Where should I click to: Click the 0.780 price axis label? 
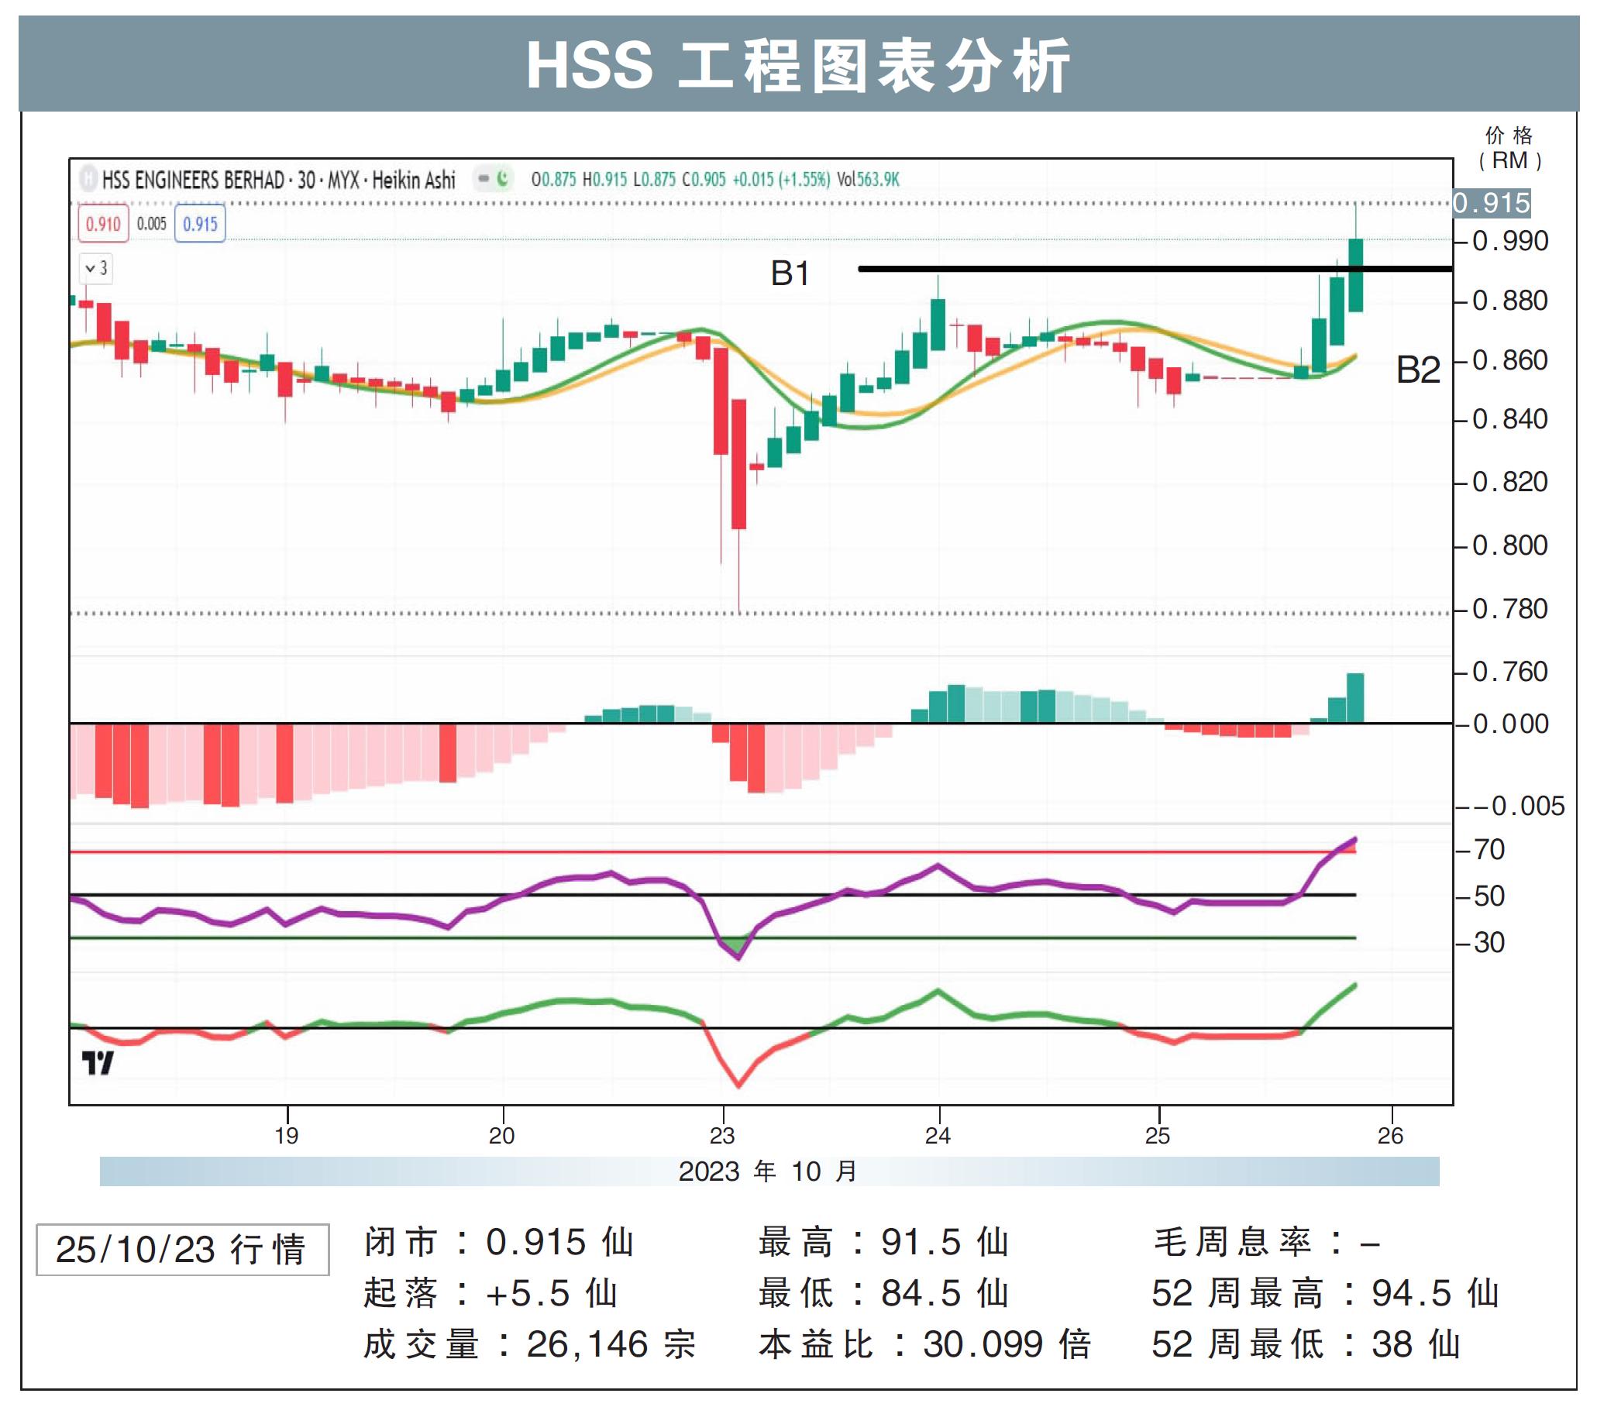pyautogui.click(x=1510, y=609)
